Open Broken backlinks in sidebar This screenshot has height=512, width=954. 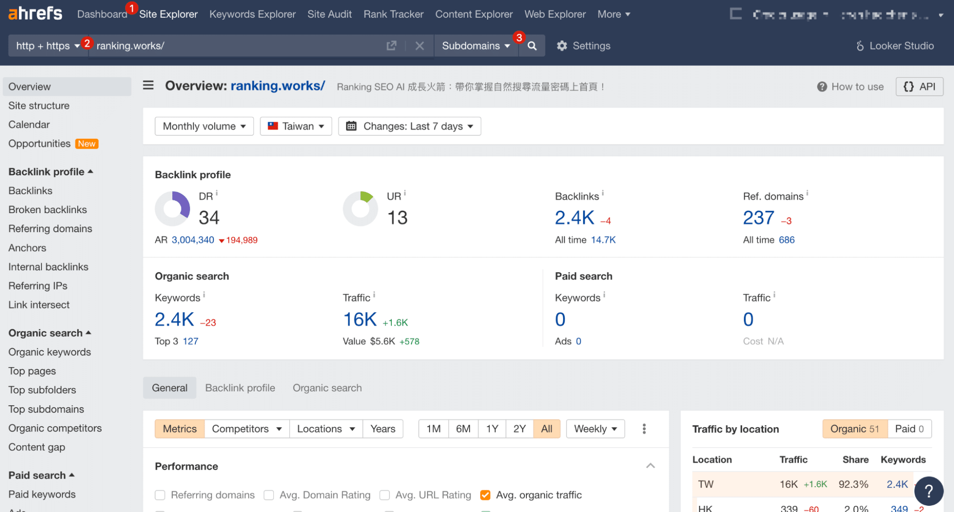(x=48, y=210)
